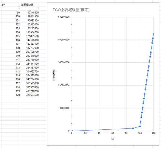Select the cell showing level 108
The height and width of the screenshot is (148, 161).
tap(11, 48)
